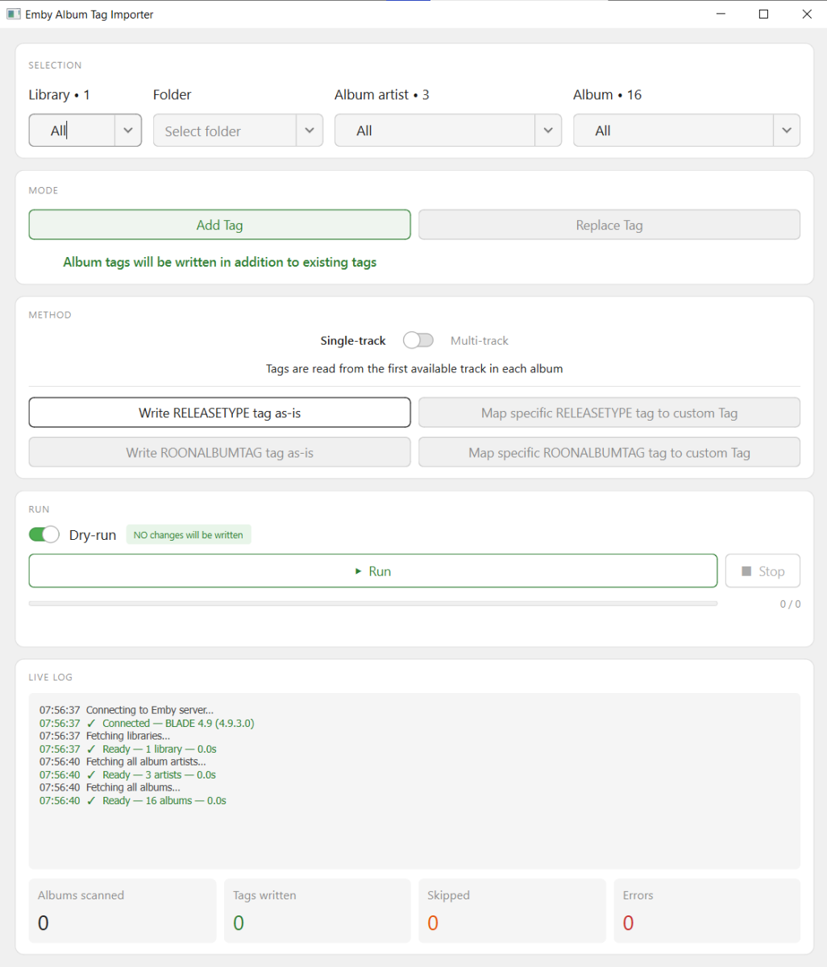This screenshot has width=827, height=967.
Task: Select Add Tag mode
Action: tap(219, 226)
